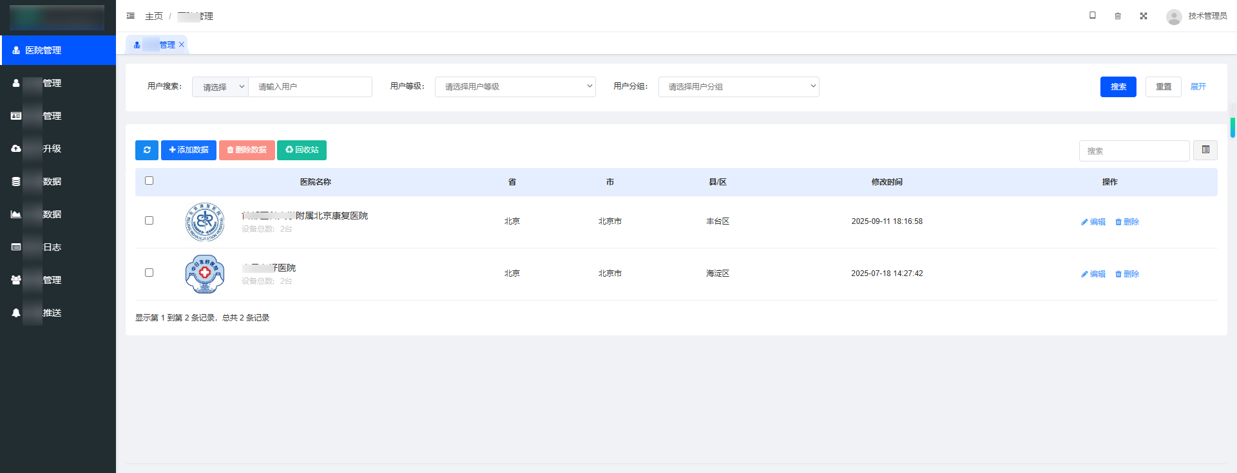Image resolution: width=1237 pixels, height=473 pixels.
Task: Delete the 海淀区 hospital row
Action: (1127, 274)
